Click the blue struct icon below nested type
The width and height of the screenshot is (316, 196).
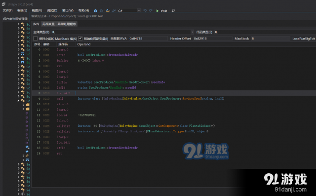click(27, 160)
